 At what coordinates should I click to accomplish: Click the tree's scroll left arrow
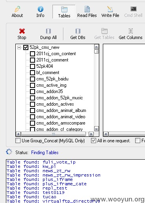coord(19,134)
